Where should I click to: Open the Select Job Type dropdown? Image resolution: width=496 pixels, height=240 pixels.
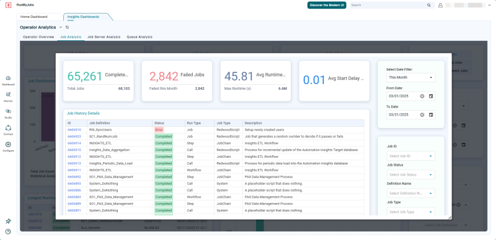[x=410, y=212]
